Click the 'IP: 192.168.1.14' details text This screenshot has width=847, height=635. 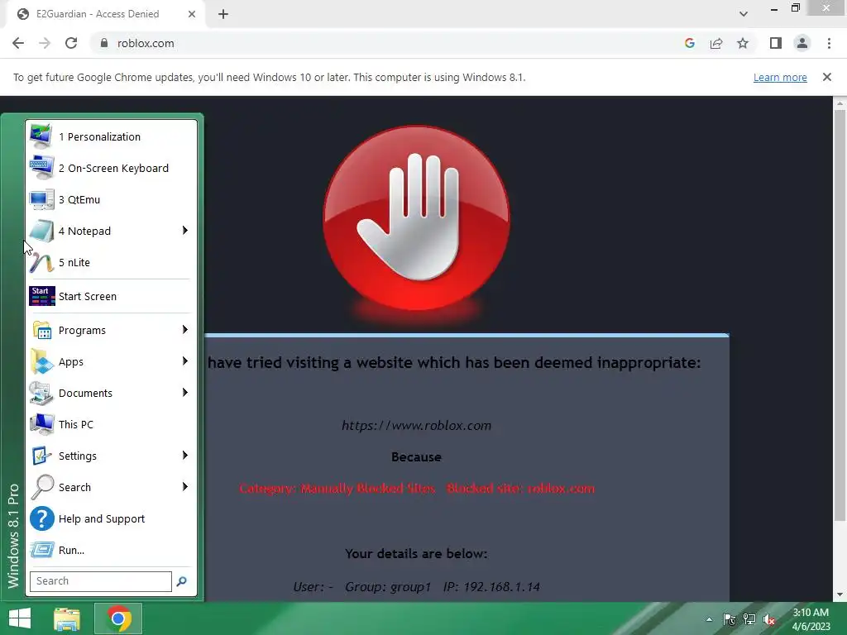tap(491, 586)
